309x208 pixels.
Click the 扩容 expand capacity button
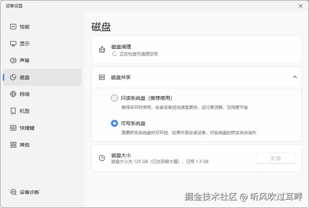pyautogui.click(x=276, y=158)
